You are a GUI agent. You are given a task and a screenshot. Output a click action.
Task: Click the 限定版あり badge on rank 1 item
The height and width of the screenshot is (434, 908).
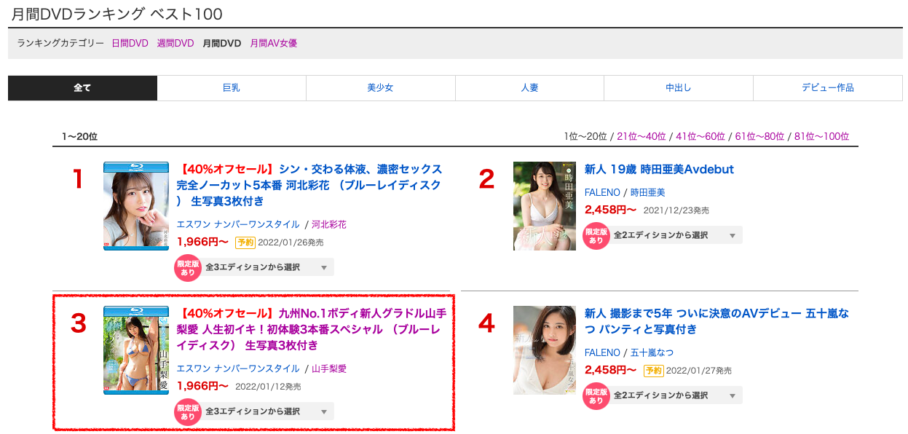[x=188, y=267]
